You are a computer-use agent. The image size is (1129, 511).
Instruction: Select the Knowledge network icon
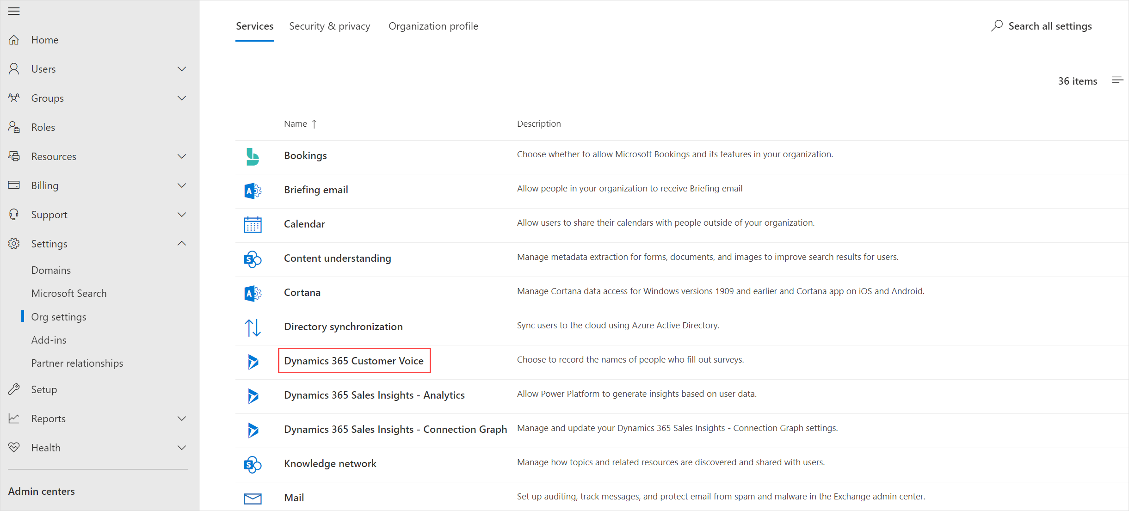[253, 464]
